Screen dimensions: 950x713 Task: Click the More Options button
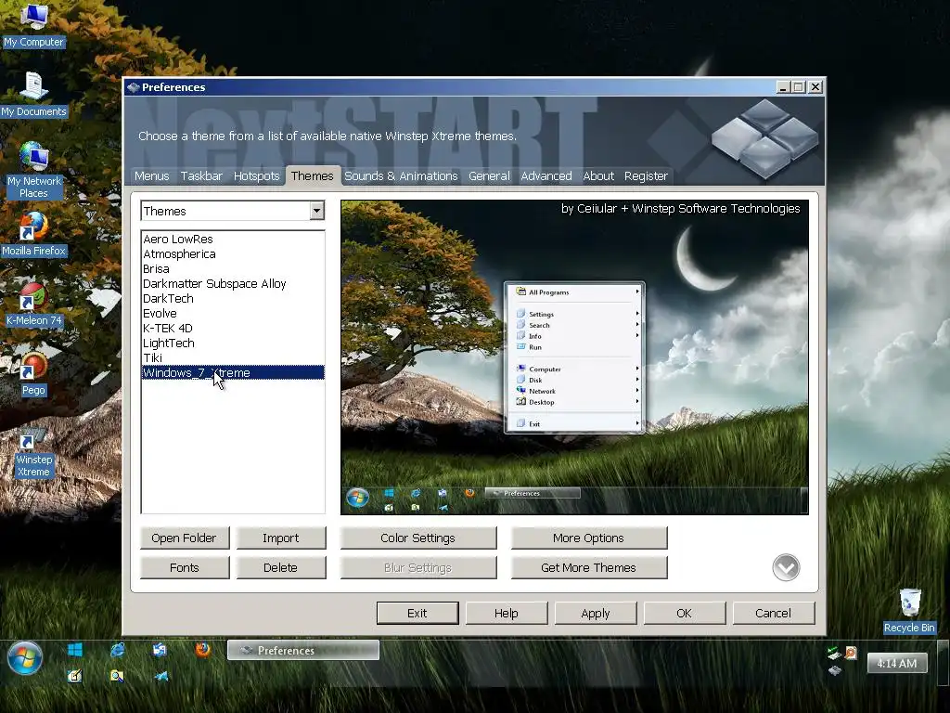pyautogui.click(x=589, y=538)
